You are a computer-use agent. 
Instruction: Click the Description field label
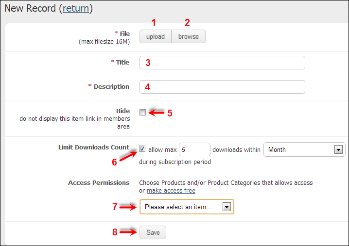(111, 87)
